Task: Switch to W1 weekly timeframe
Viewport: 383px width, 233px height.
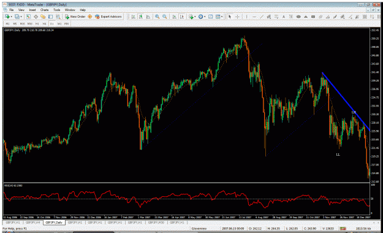Action: [x=59, y=24]
